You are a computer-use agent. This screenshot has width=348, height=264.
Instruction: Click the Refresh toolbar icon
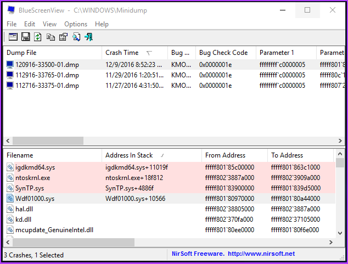click(38, 37)
